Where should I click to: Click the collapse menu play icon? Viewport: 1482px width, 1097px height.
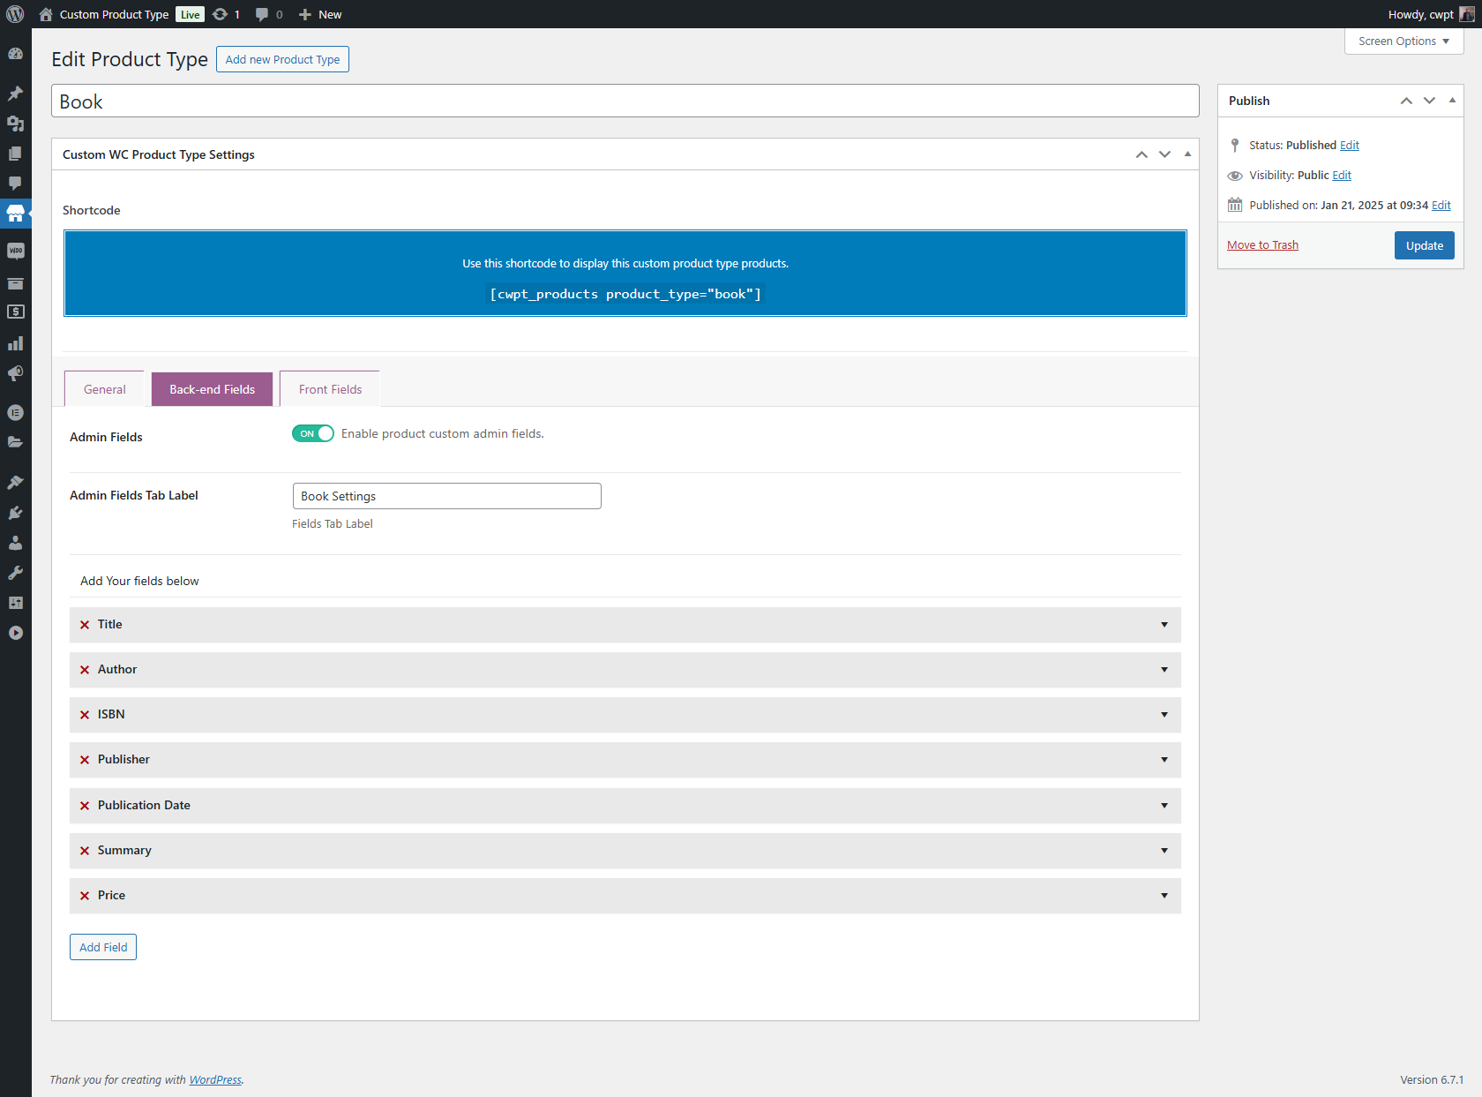[15, 633]
